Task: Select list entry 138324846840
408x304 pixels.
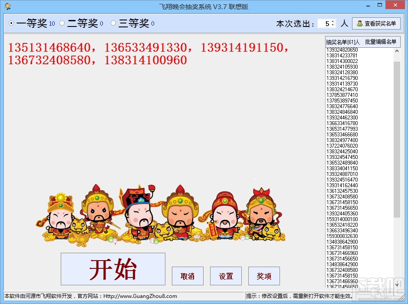Action: pyautogui.click(x=342, y=112)
